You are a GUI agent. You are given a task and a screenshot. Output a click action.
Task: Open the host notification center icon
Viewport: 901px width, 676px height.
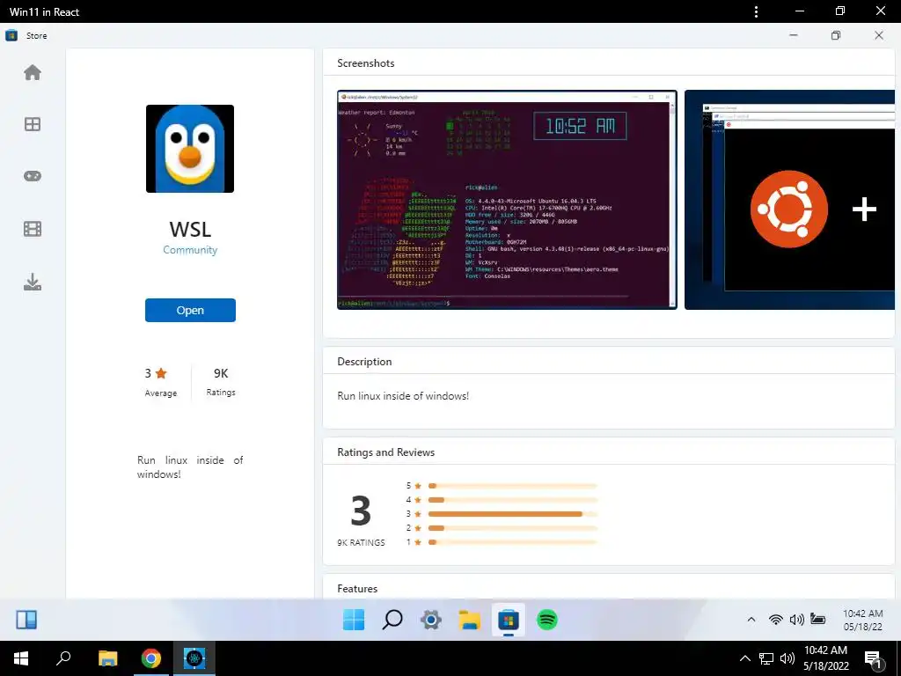tap(873, 659)
